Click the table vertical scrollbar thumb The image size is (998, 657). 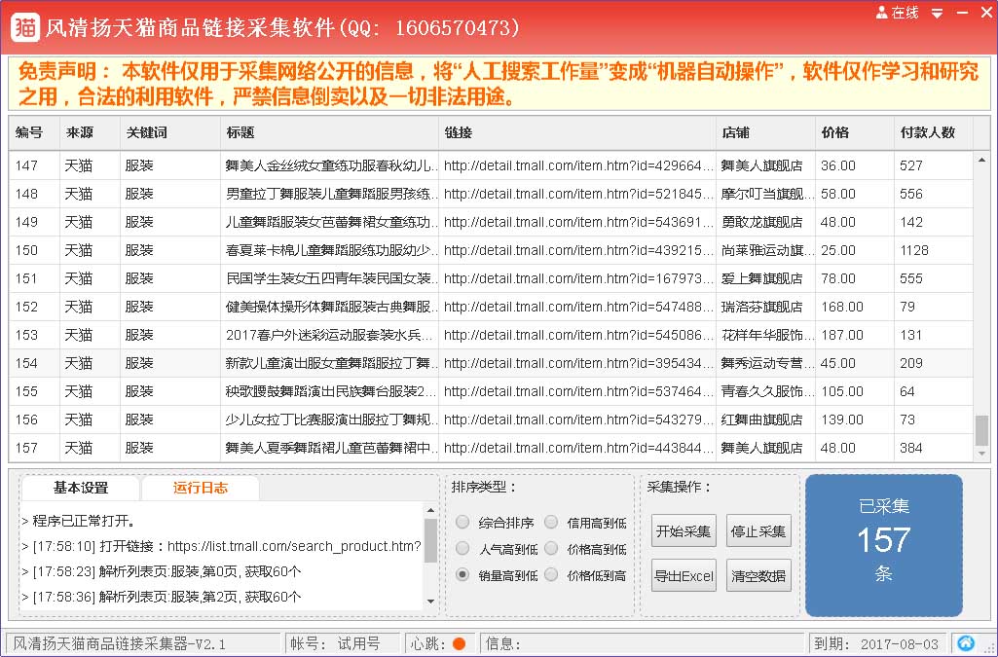point(981,430)
